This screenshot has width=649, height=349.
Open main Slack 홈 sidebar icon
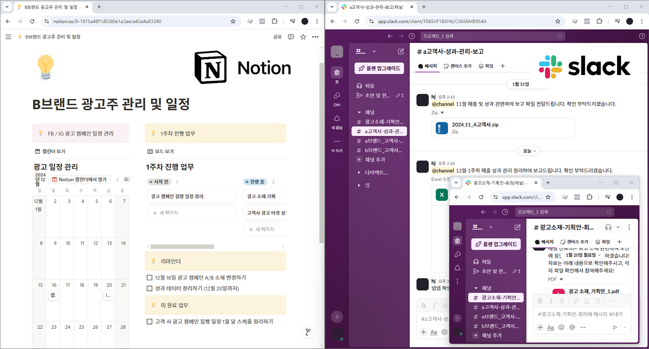(337, 73)
